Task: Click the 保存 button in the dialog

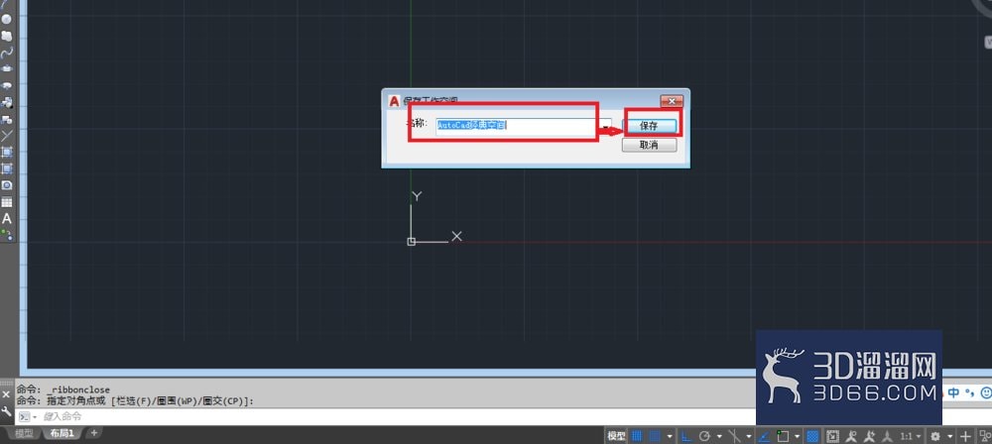Action: click(x=649, y=126)
